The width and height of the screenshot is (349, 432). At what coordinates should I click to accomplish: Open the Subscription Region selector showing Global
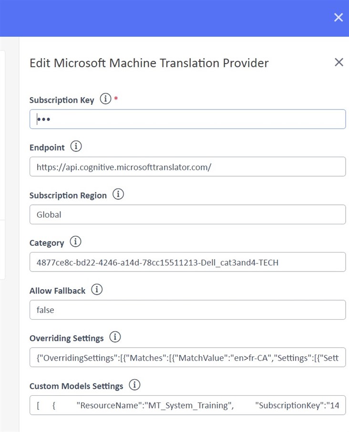[187, 214]
